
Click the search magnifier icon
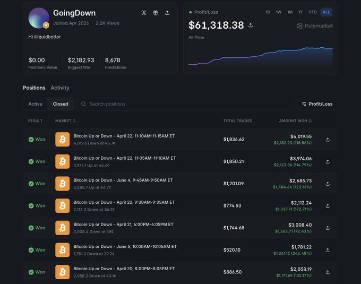(x=83, y=104)
